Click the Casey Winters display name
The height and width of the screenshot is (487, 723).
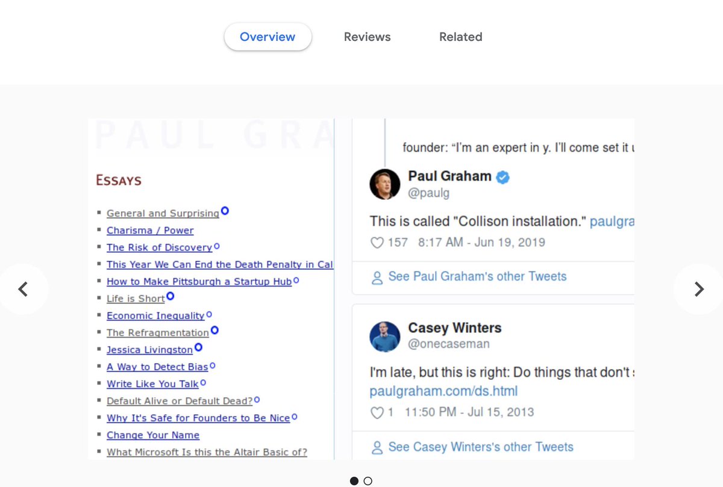tap(455, 328)
